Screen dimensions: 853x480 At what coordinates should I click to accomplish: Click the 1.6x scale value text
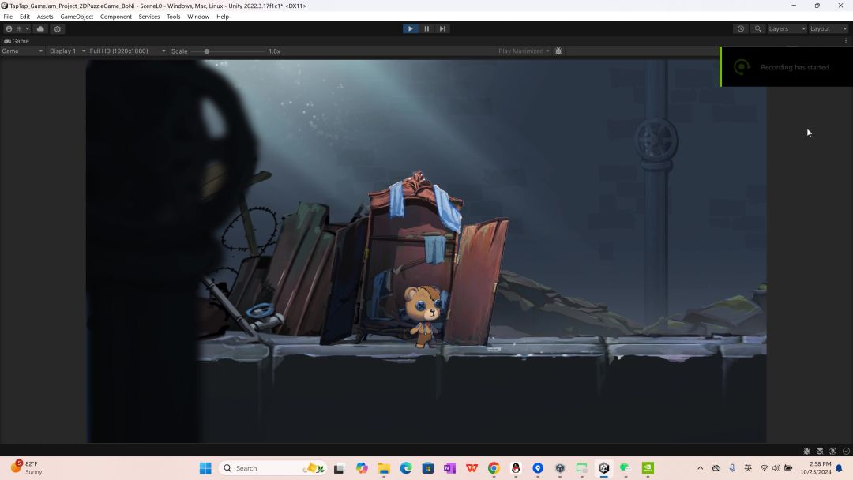[x=274, y=51]
